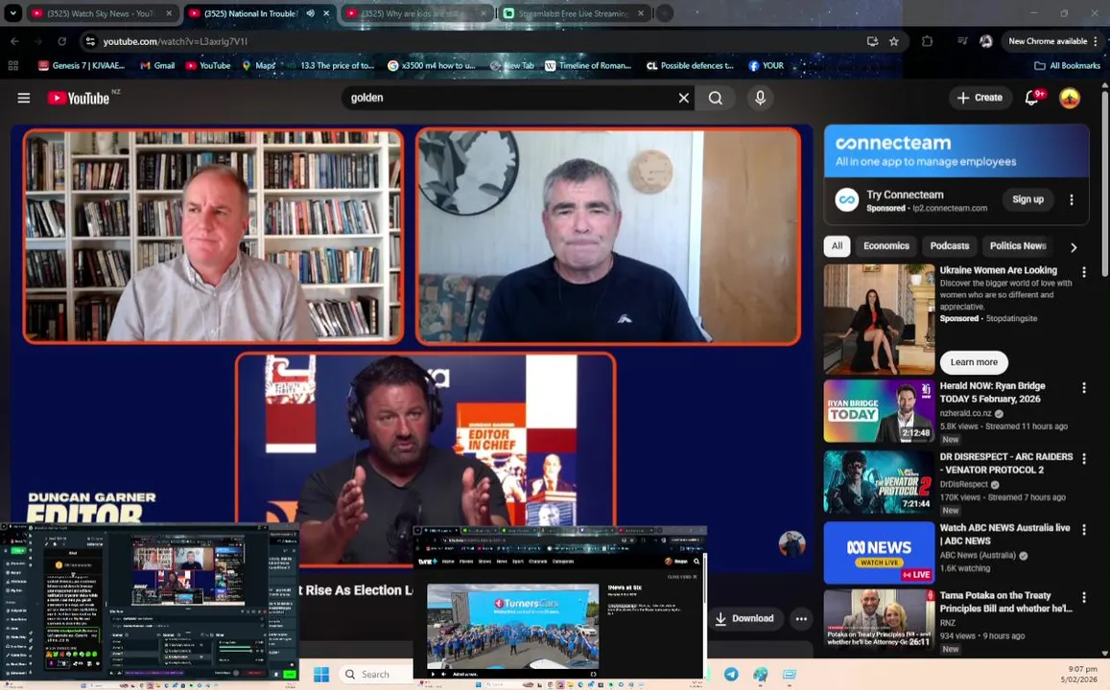Run search with the magnifying glass button
This screenshot has width=1110, height=690.
(x=716, y=98)
